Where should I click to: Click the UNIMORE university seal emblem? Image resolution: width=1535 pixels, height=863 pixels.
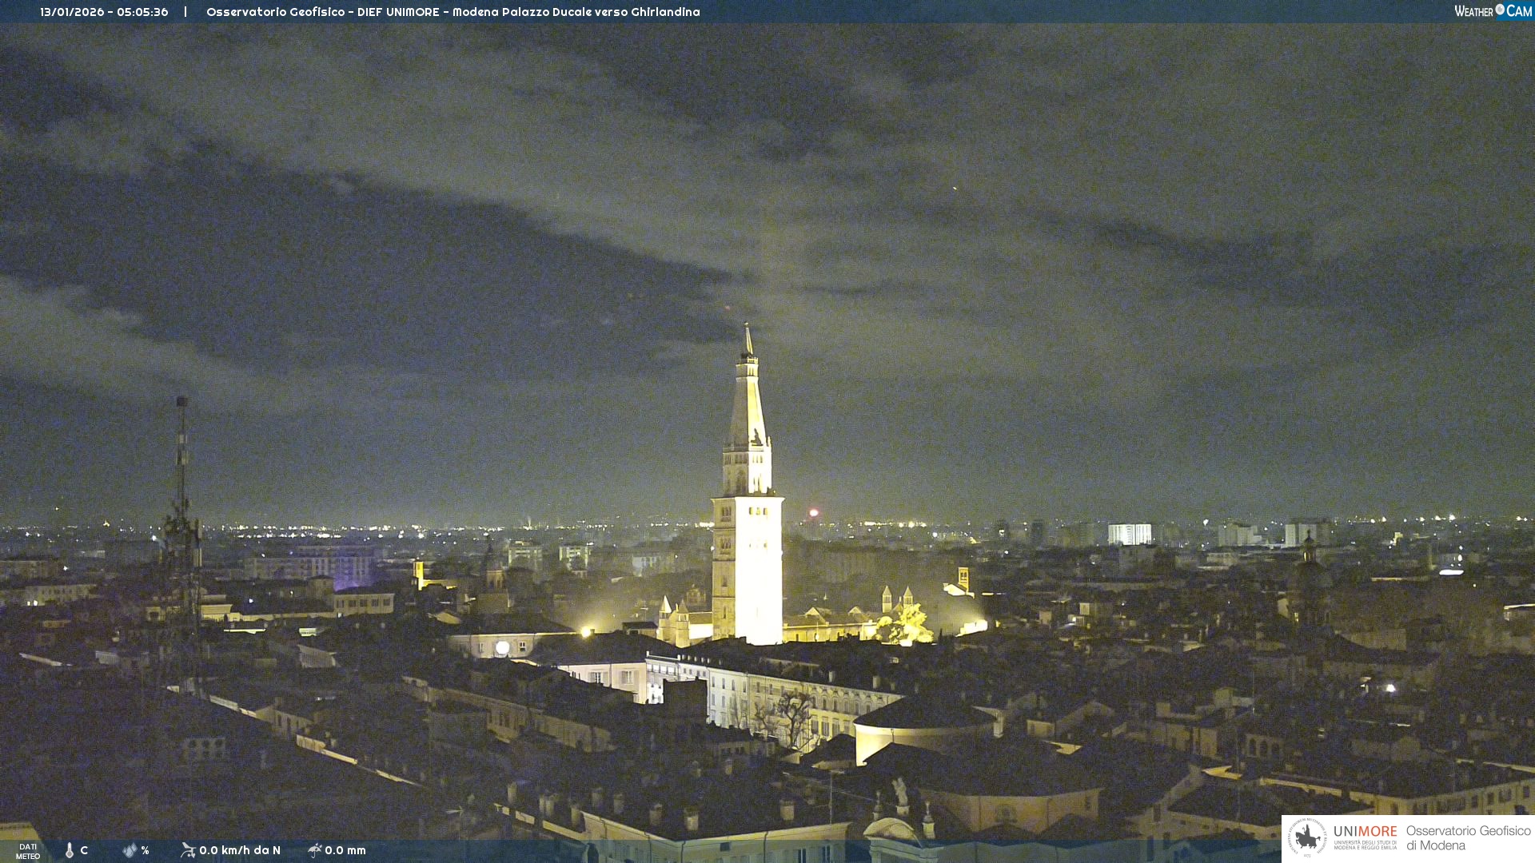1307,837
